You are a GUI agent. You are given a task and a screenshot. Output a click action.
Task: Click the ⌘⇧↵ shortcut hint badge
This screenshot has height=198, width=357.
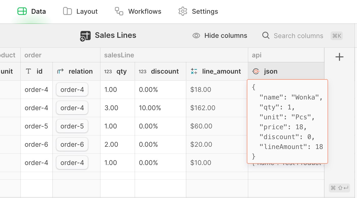coord(339,188)
